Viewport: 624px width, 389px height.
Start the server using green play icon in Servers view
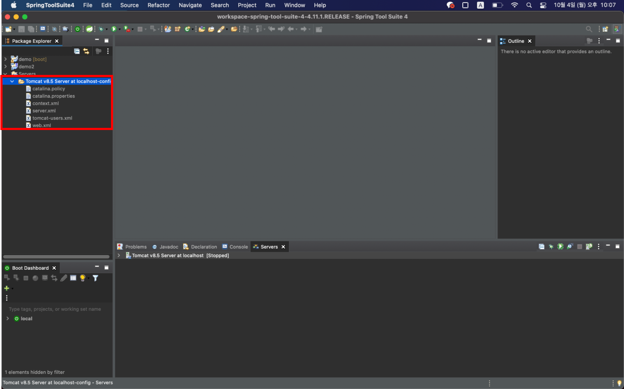[560, 246]
